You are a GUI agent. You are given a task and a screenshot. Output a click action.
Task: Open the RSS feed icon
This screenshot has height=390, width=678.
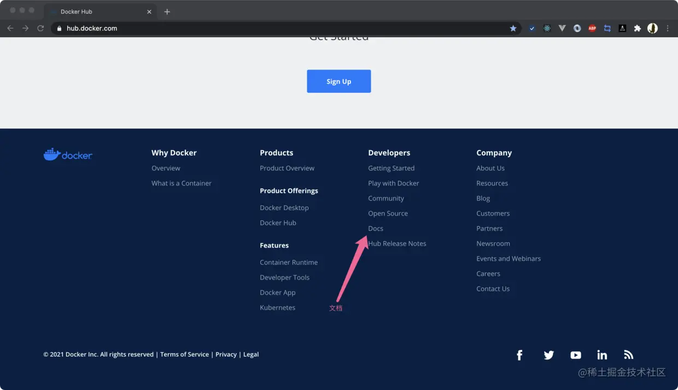pos(629,355)
